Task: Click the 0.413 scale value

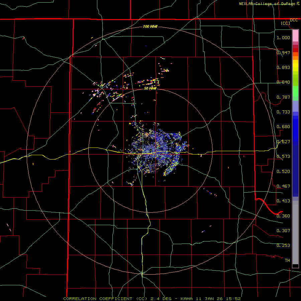Action: coord(283,201)
